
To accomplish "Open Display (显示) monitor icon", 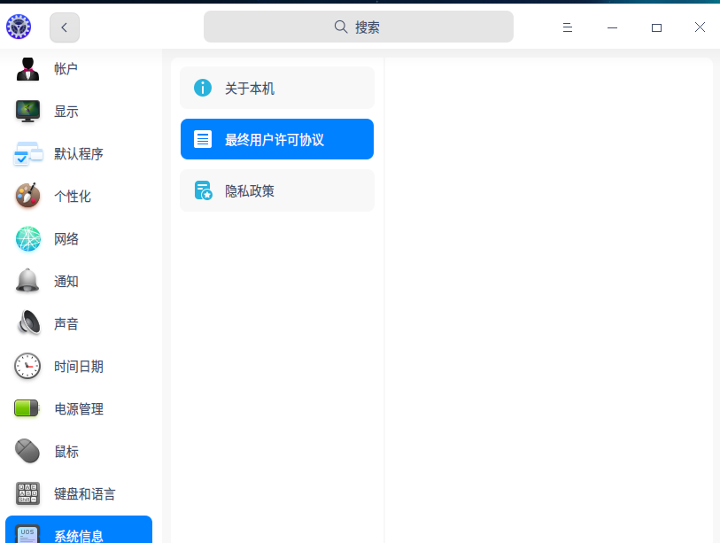I will tap(27, 112).
